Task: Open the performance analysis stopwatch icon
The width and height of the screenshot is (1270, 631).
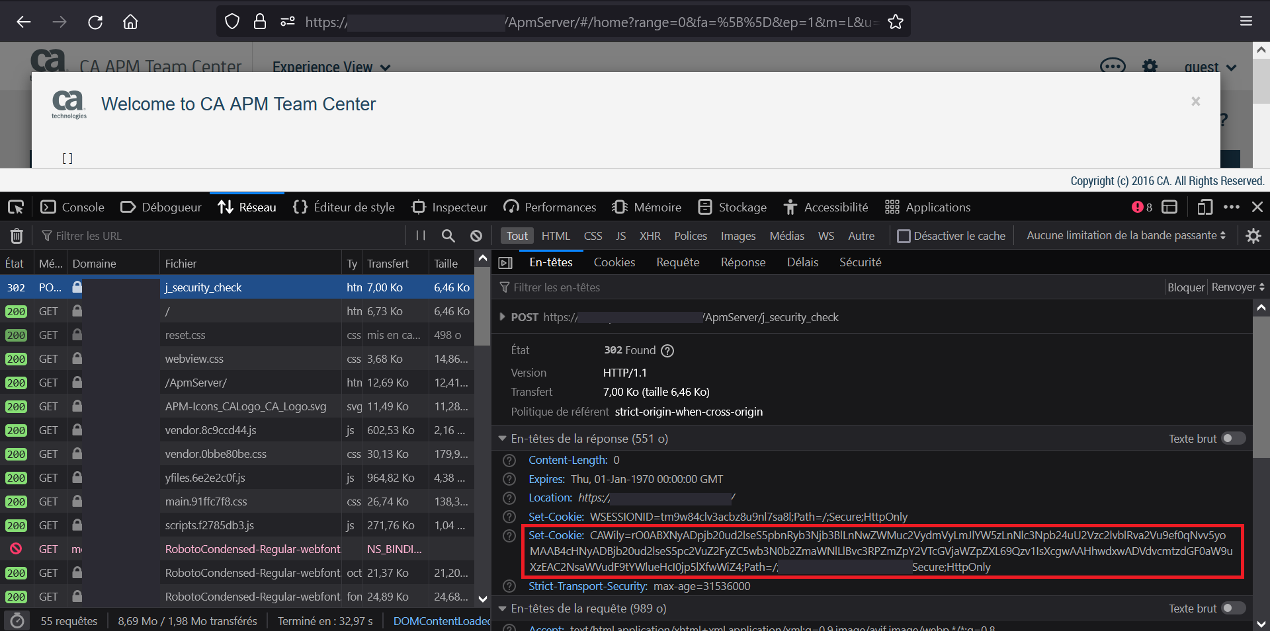Action: 17,621
